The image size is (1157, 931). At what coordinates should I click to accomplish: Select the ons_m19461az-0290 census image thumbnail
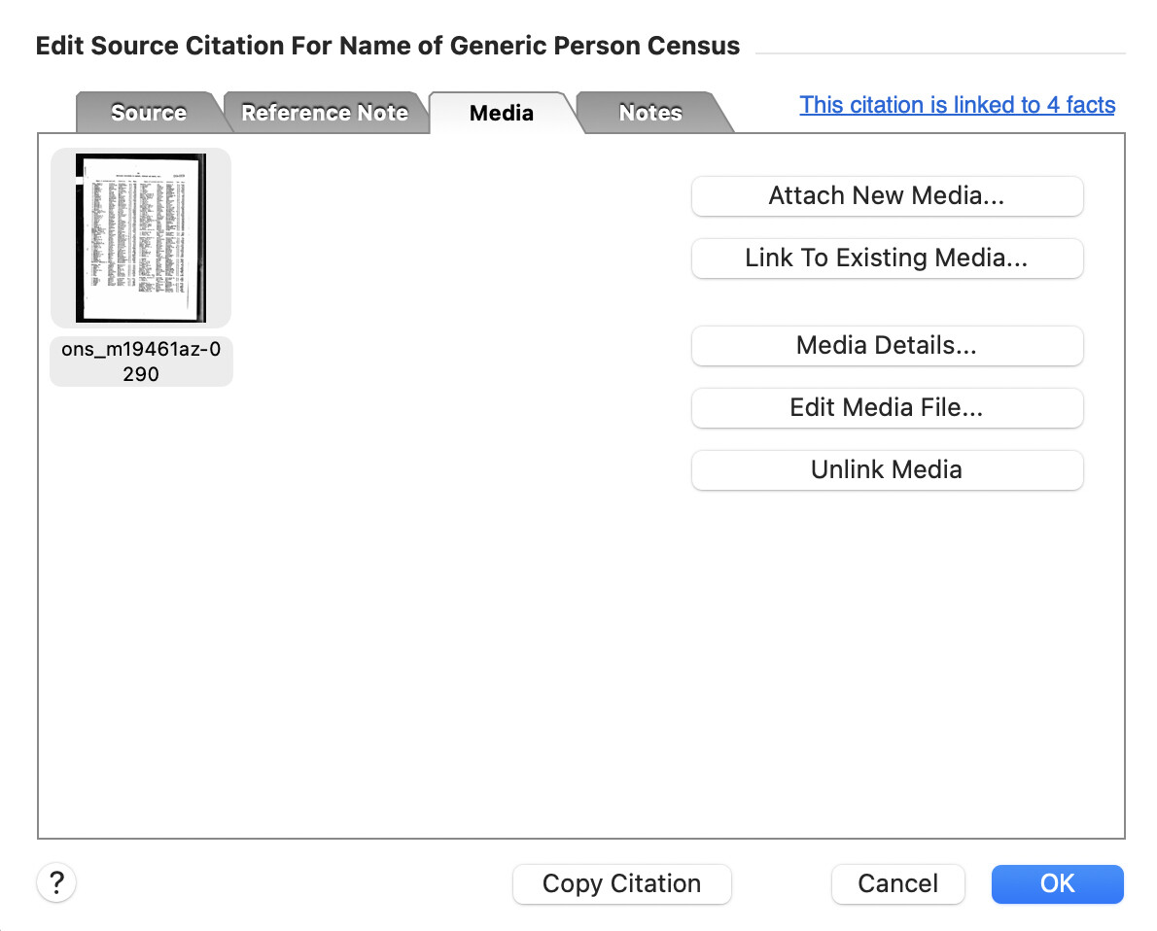click(141, 237)
